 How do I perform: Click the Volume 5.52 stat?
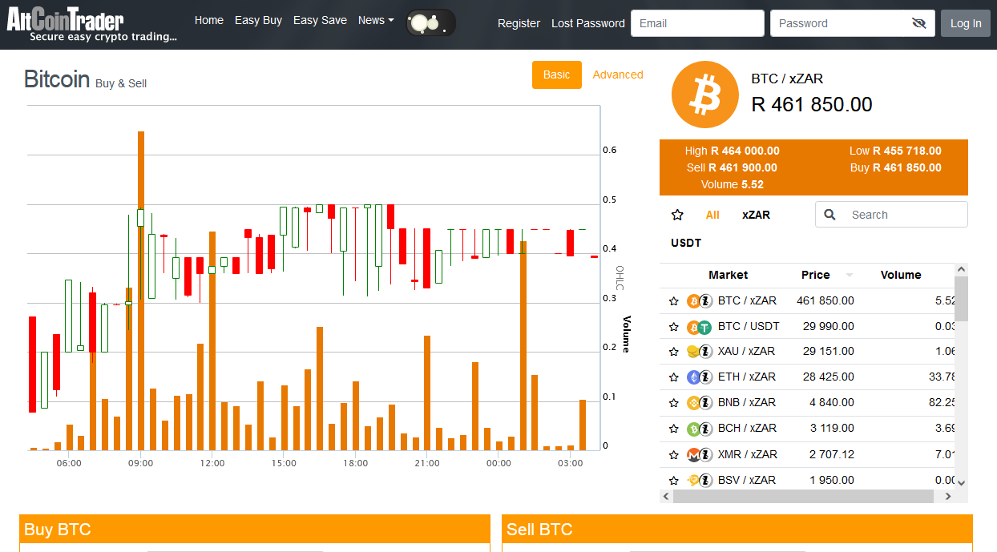coord(732,184)
